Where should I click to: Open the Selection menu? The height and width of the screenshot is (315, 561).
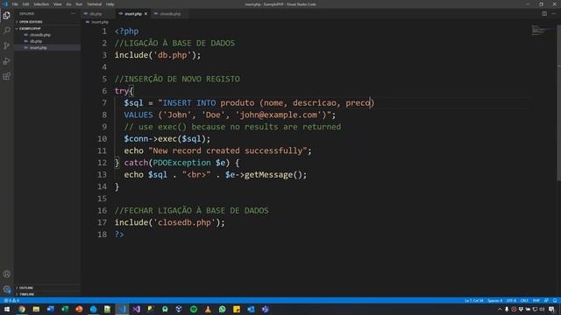pos(41,4)
